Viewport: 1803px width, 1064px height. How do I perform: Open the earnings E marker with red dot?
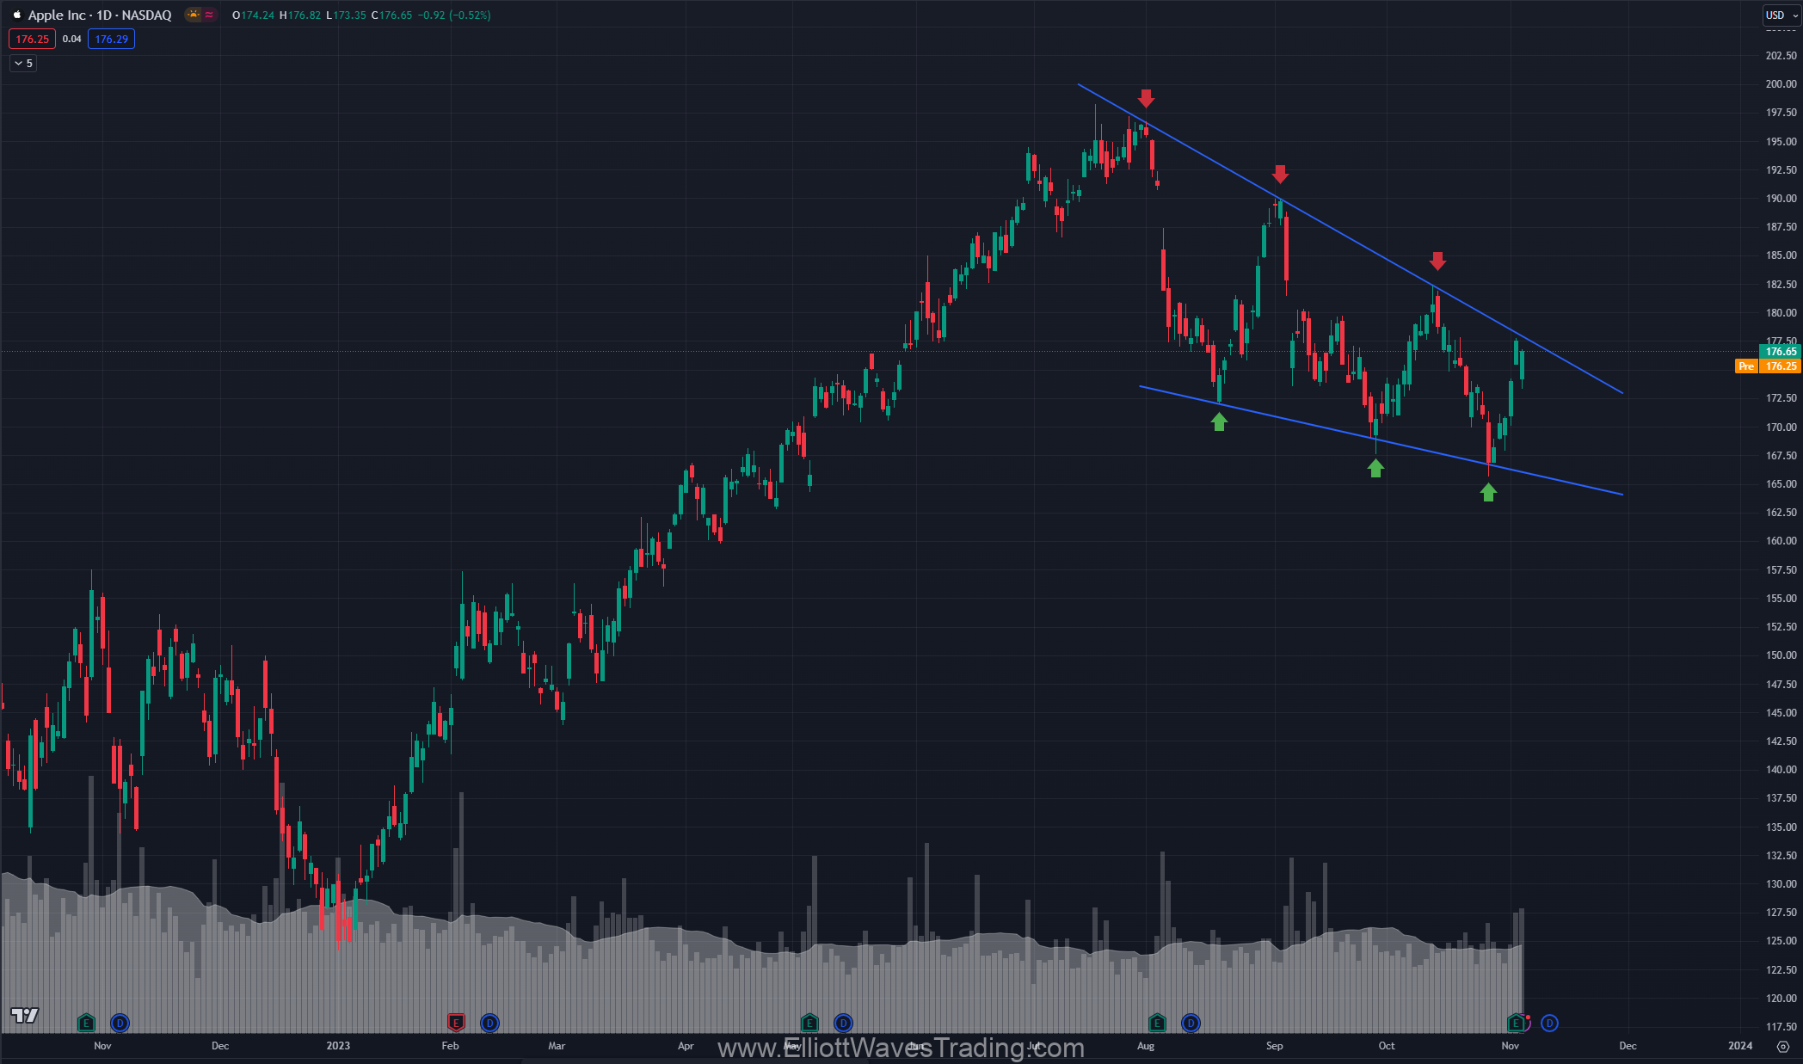[1517, 1023]
